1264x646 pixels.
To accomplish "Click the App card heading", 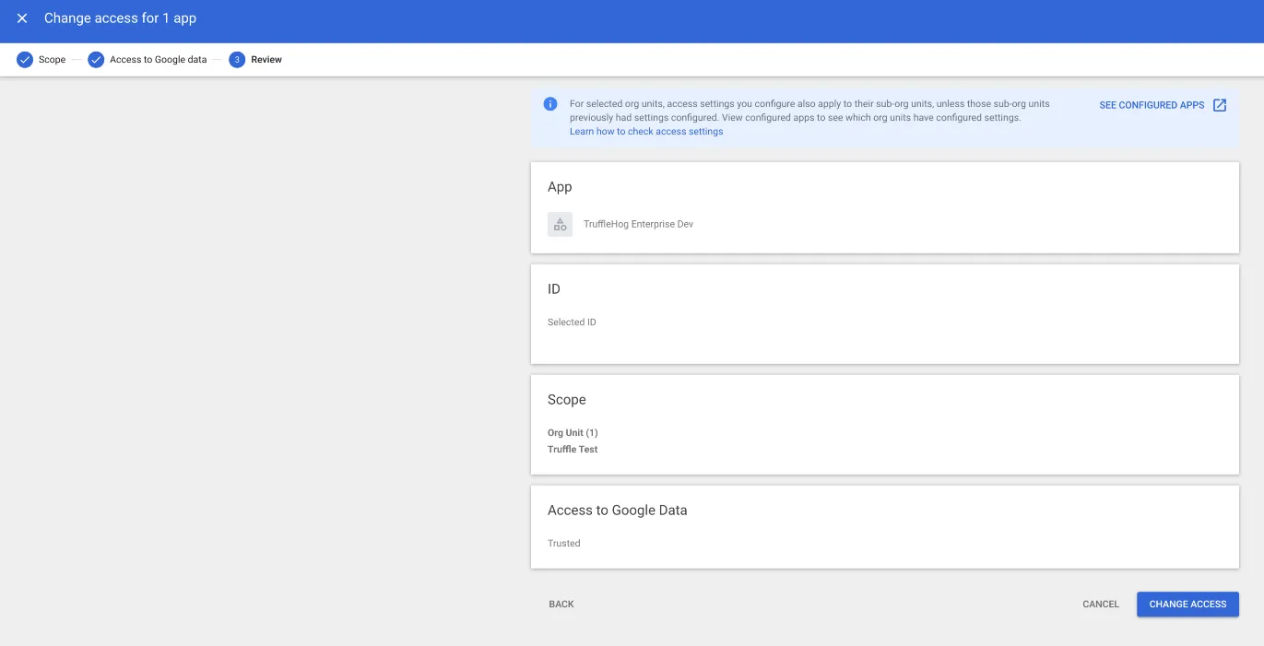I will coord(560,187).
